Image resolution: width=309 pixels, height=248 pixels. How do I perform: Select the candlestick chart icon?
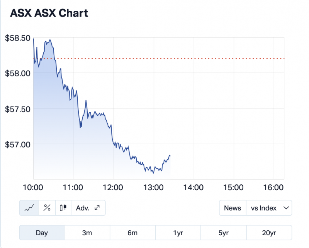[63, 208]
